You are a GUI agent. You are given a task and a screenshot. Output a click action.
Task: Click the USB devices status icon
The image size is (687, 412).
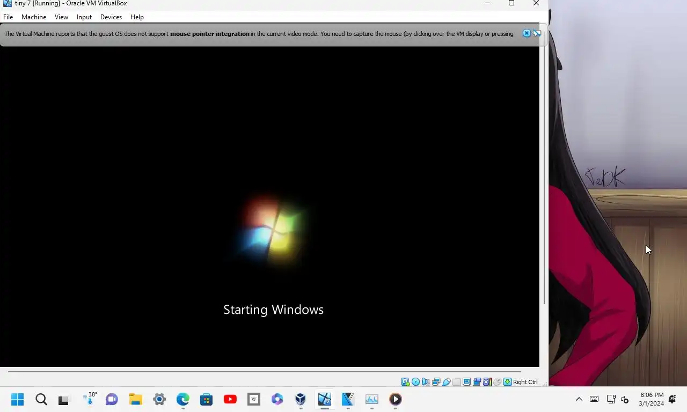coord(446,382)
